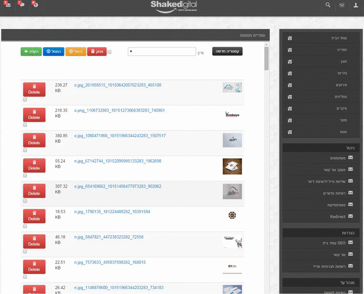This screenshot has height=294, width=364.
Task: Tick the checkbox for the 238.27 KB image row
Action: (x=25, y=99)
